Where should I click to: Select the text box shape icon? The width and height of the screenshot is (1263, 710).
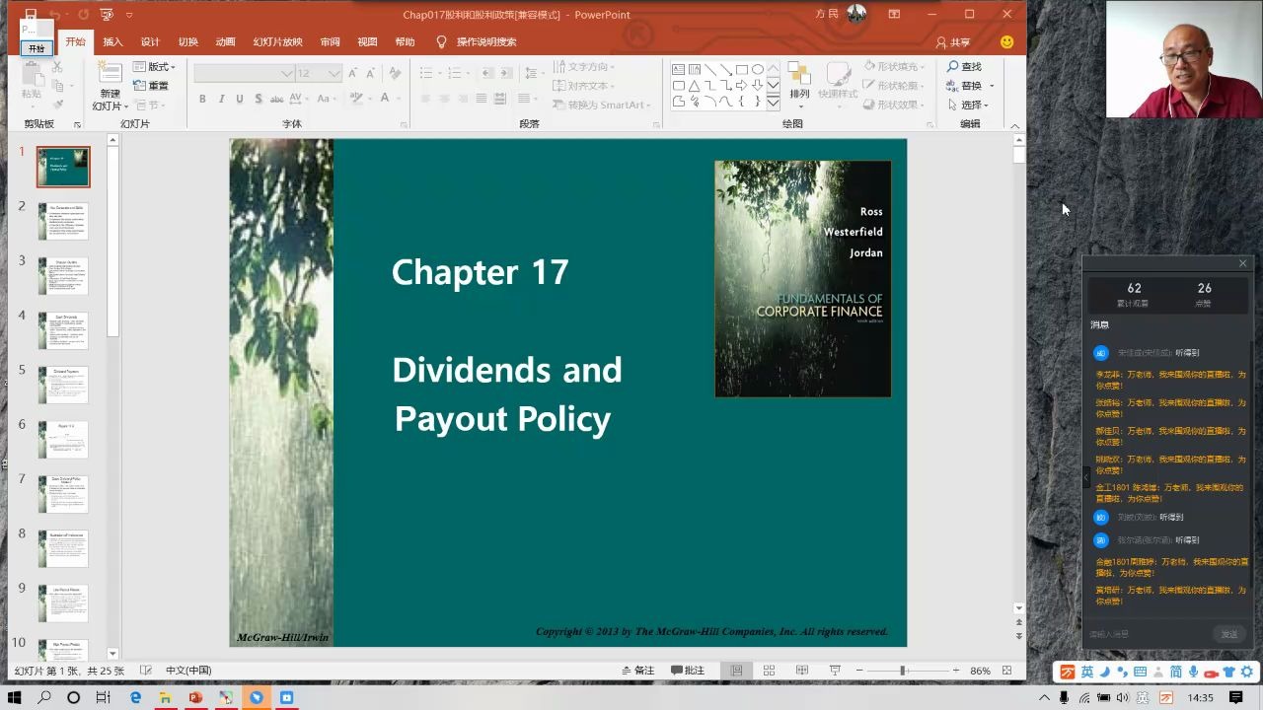point(679,69)
